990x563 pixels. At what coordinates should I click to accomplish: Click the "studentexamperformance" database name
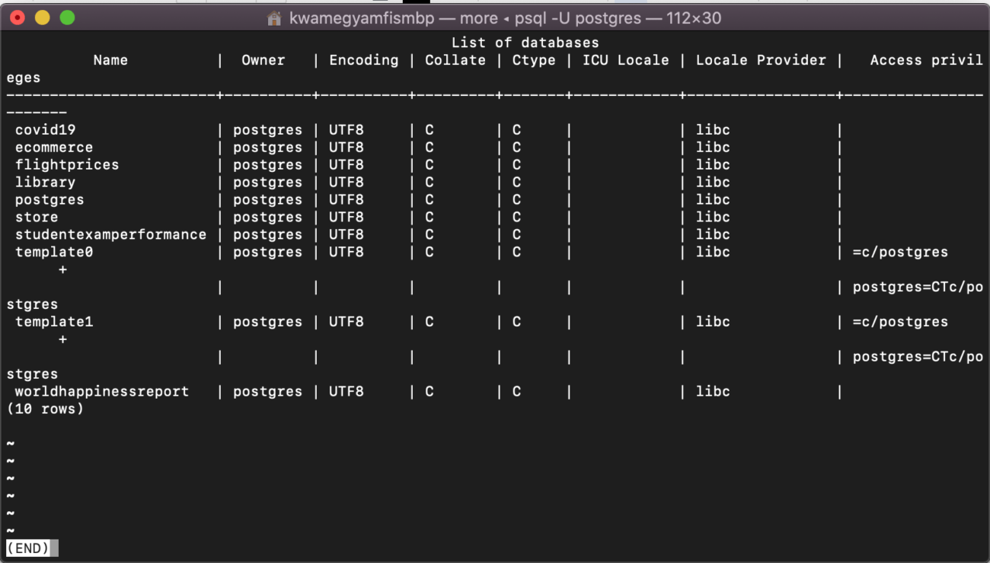point(110,235)
